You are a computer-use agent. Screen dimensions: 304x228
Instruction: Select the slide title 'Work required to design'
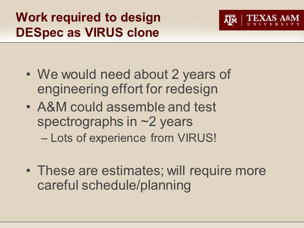[x=88, y=17]
